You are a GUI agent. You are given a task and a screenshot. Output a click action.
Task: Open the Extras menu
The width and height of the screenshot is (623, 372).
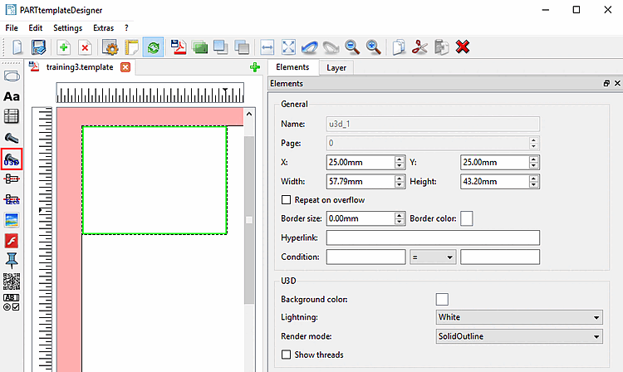click(103, 27)
